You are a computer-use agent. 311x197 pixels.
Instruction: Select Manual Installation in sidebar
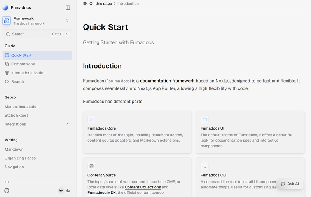coord(21,107)
